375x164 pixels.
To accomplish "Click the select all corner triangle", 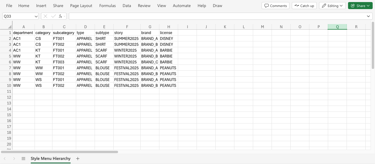I will tap(10, 27).
